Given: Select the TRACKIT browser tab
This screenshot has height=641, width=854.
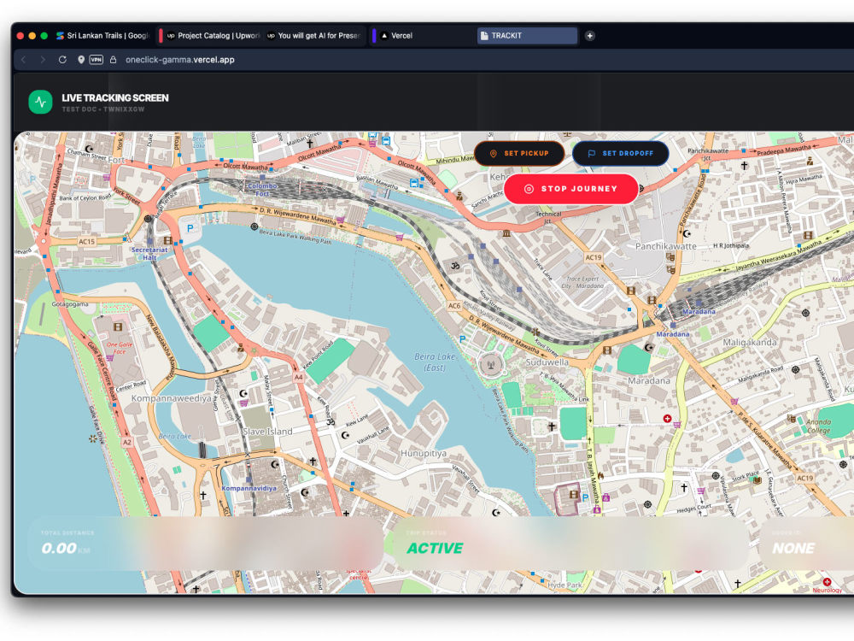Looking at the screenshot, I should click(x=527, y=35).
